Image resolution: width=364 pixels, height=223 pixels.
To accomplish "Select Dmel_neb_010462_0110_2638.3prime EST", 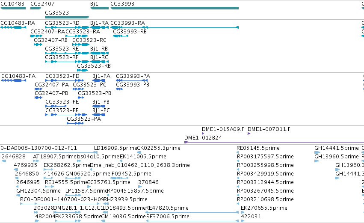I will (140, 165).
